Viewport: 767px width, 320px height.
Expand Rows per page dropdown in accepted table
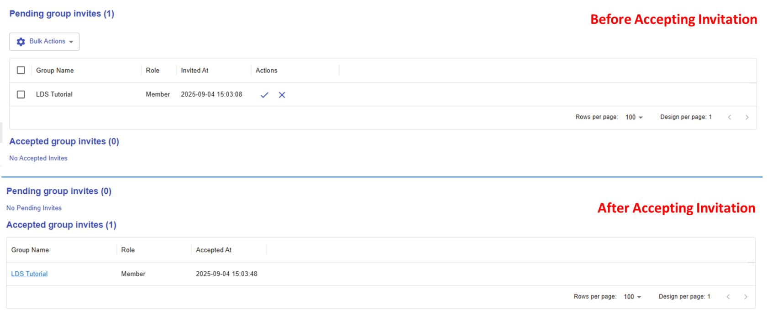(632, 297)
